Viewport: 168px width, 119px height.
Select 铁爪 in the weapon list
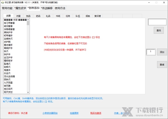tap(15, 51)
